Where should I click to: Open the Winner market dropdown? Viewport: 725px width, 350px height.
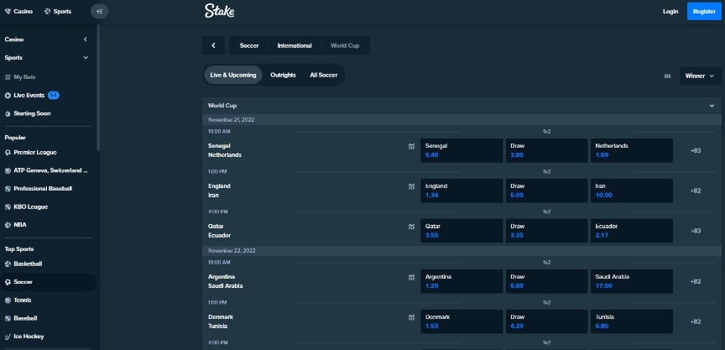[x=700, y=76]
